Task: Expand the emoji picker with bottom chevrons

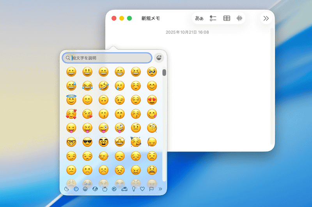Action: click(x=160, y=189)
